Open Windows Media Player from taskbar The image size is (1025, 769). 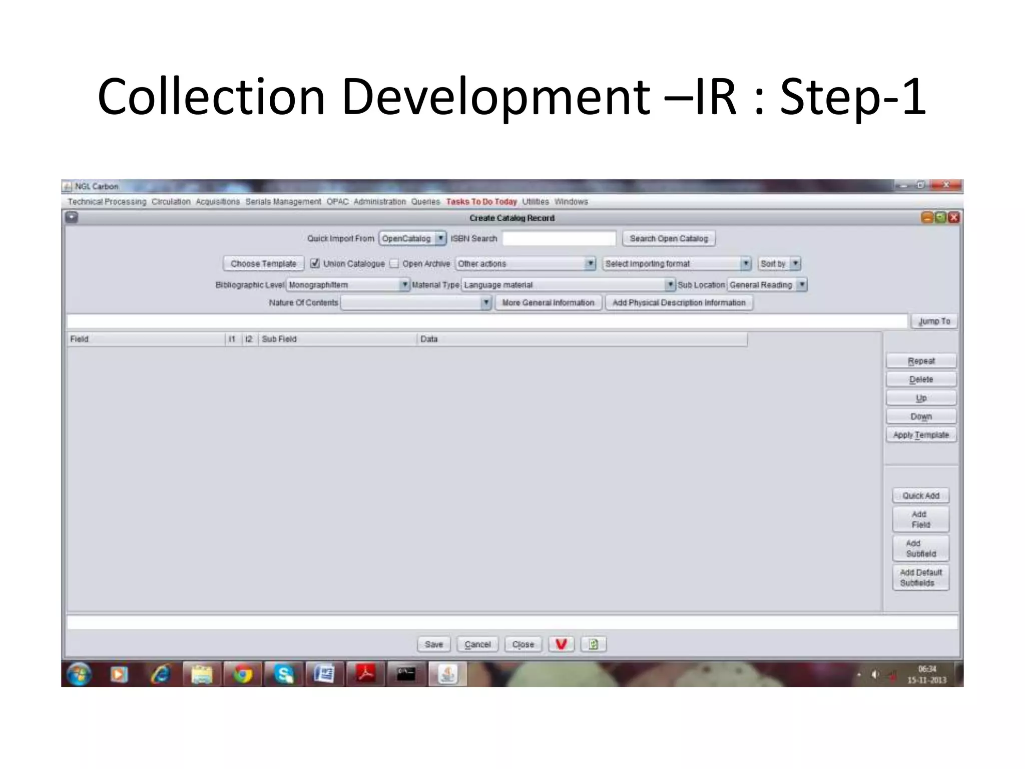point(119,674)
